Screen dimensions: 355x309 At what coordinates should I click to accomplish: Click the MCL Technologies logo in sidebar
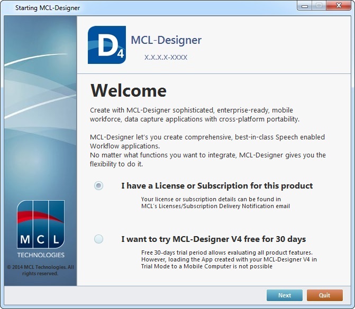[41, 229]
